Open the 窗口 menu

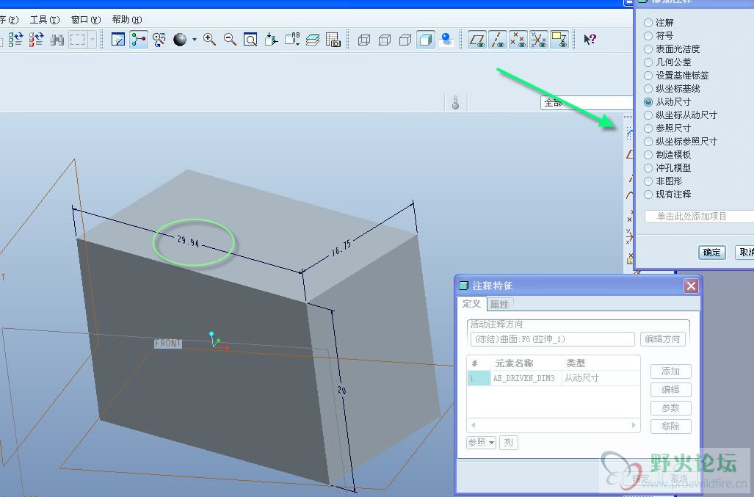86,20
